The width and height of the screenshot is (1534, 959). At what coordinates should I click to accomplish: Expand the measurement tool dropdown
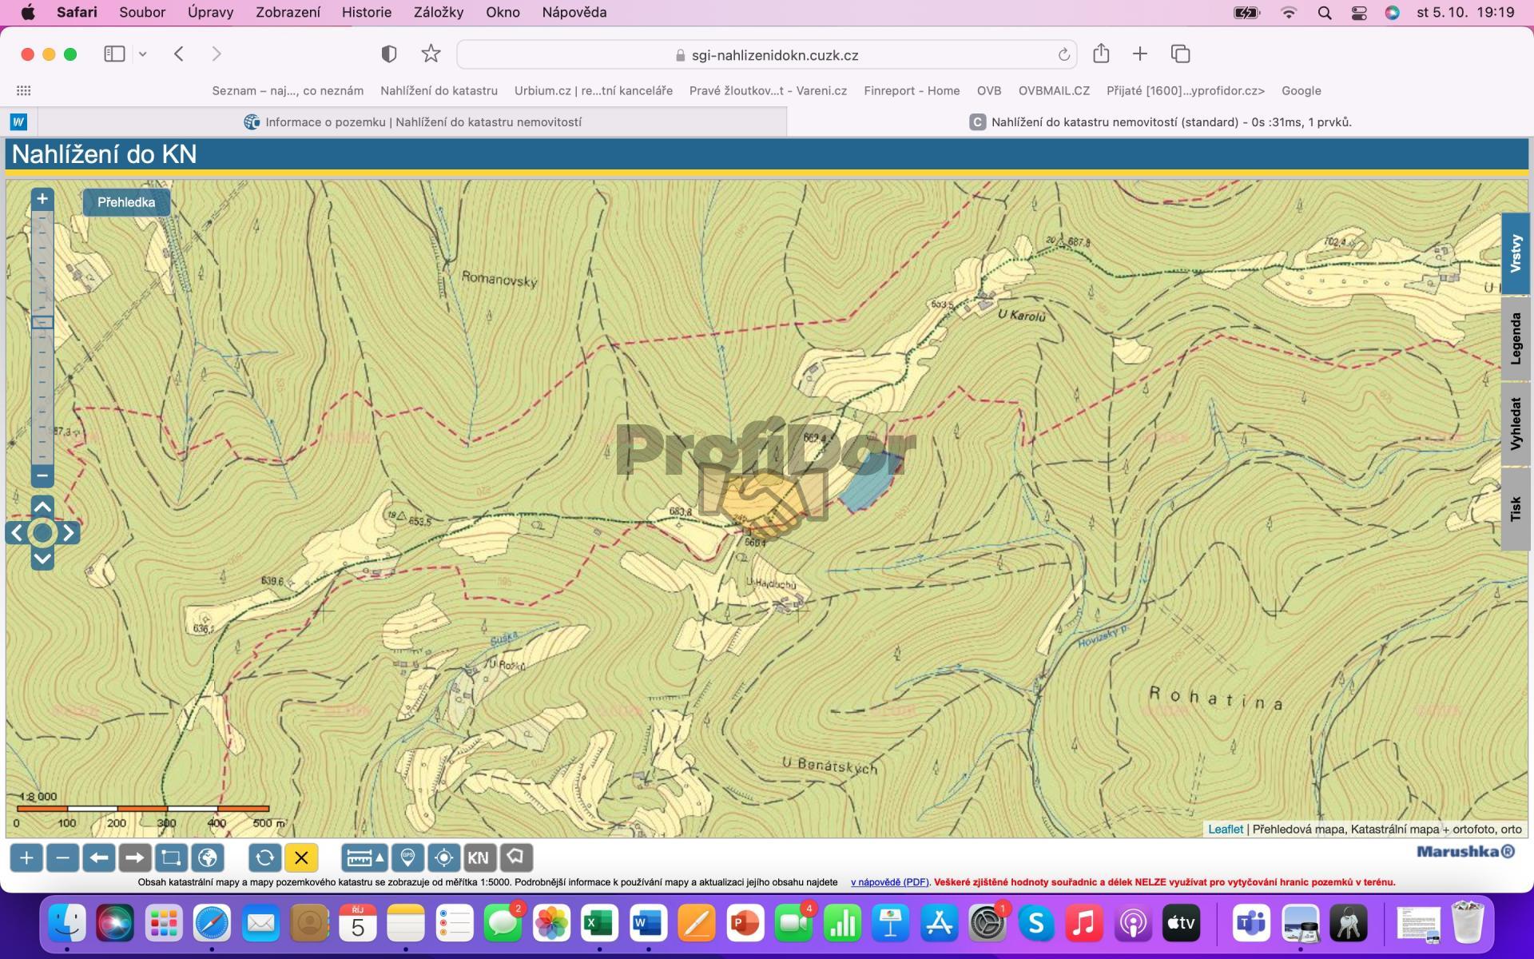[x=380, y=858]
